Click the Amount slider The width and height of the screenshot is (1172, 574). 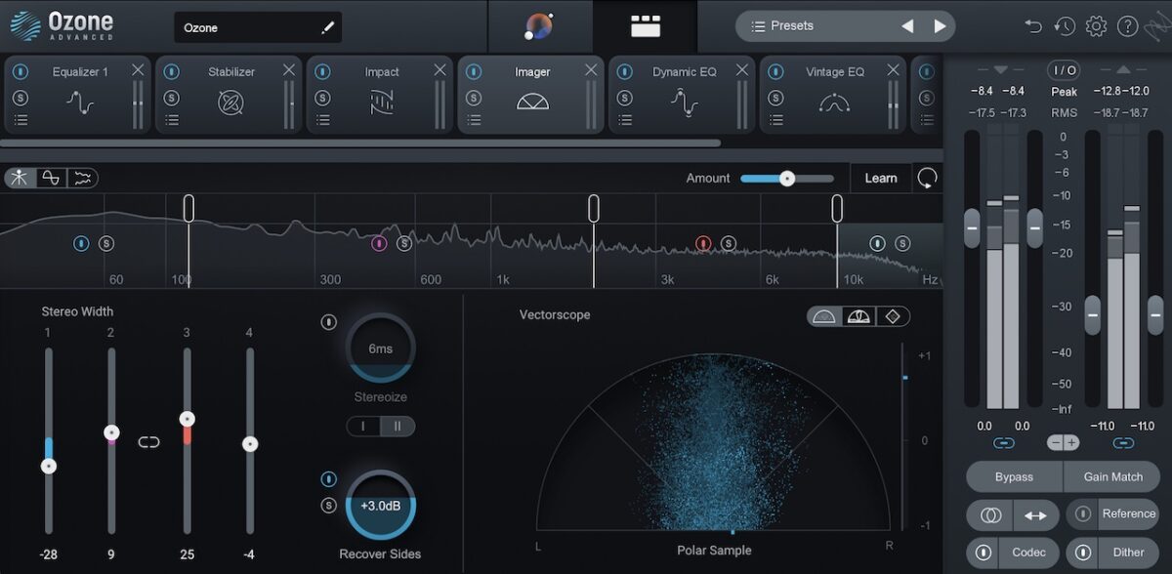click(x=787, y=179)
